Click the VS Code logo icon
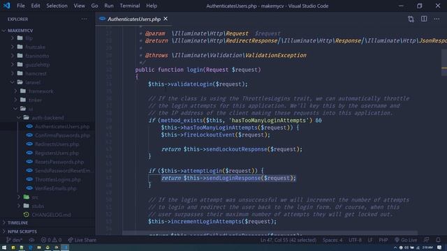This screenshot has height=251, width=447. pos(6,6)
